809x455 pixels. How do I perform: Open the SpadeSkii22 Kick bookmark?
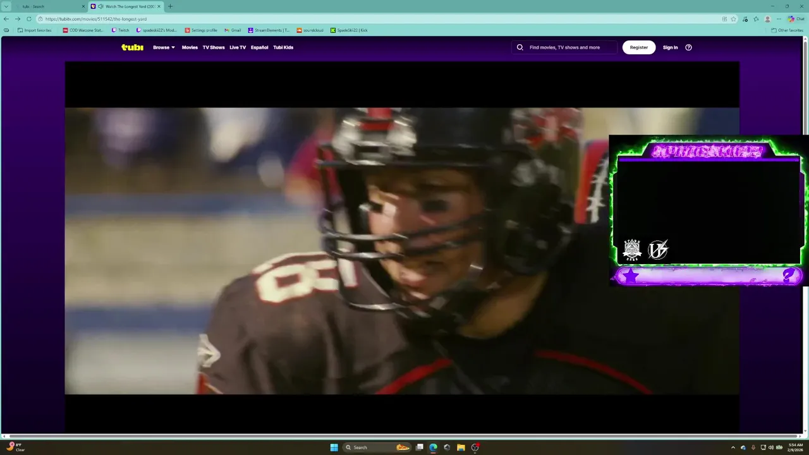(x=349, y=30)
